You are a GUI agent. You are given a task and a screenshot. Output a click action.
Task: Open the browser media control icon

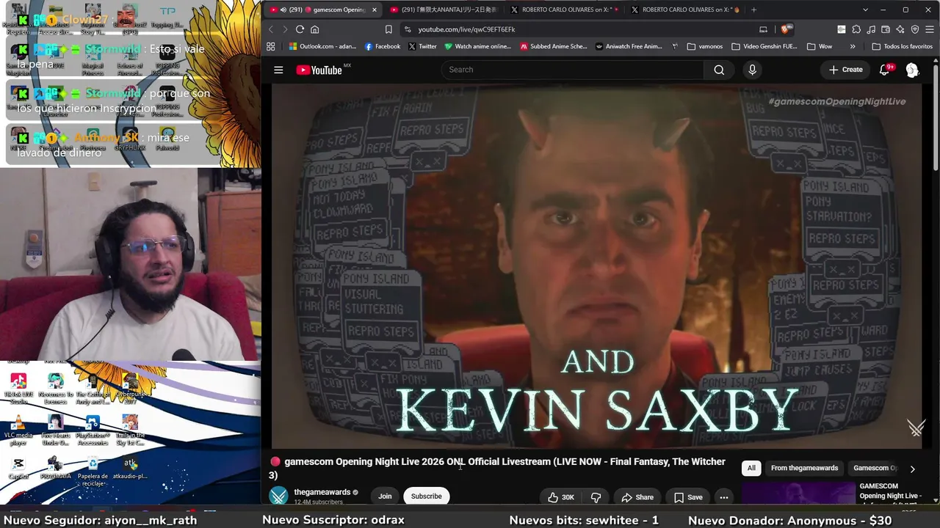click(871, 29)
